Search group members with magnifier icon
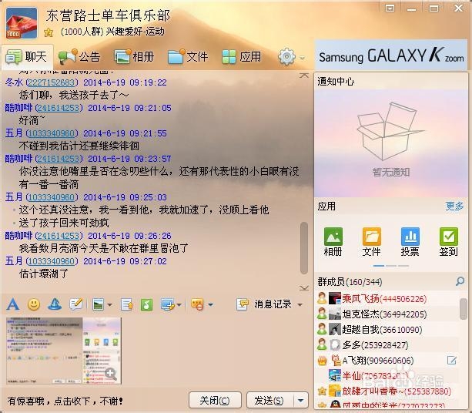 click(460, 282)
